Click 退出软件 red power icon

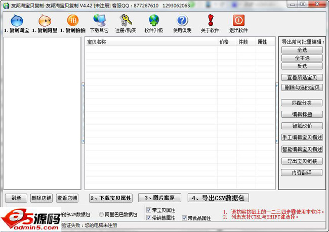(x=238, y=20)
